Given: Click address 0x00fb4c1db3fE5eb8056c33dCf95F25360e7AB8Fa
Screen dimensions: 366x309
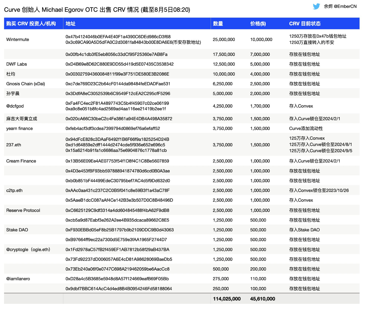Looking at the screenshot, I should tap(117, 54).
